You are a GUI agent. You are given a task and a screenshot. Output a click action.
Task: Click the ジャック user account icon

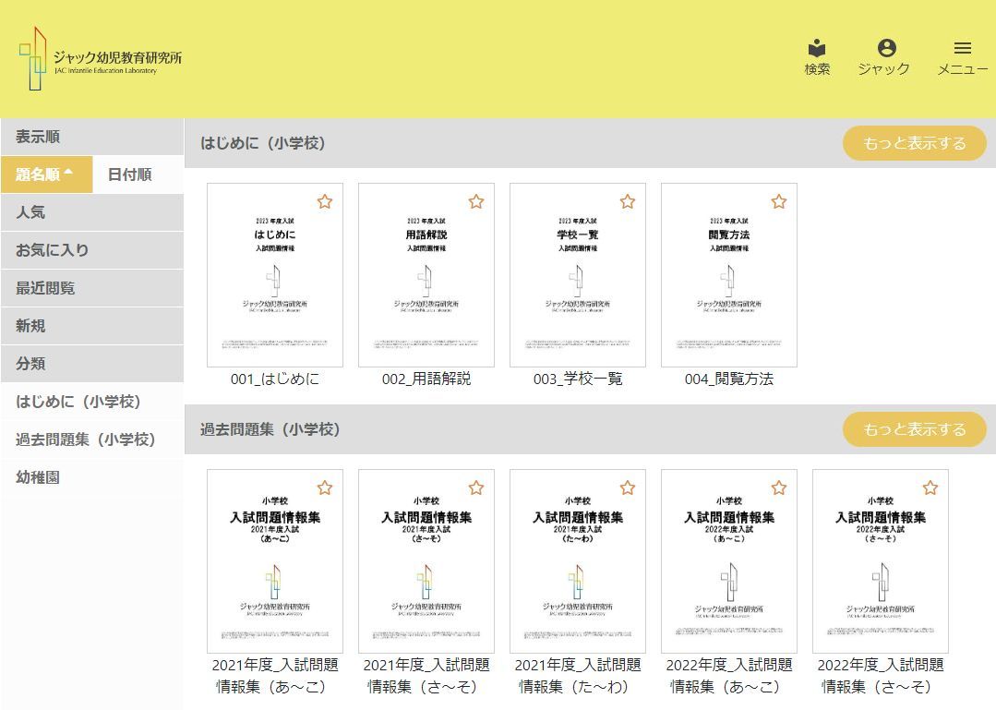883,57
